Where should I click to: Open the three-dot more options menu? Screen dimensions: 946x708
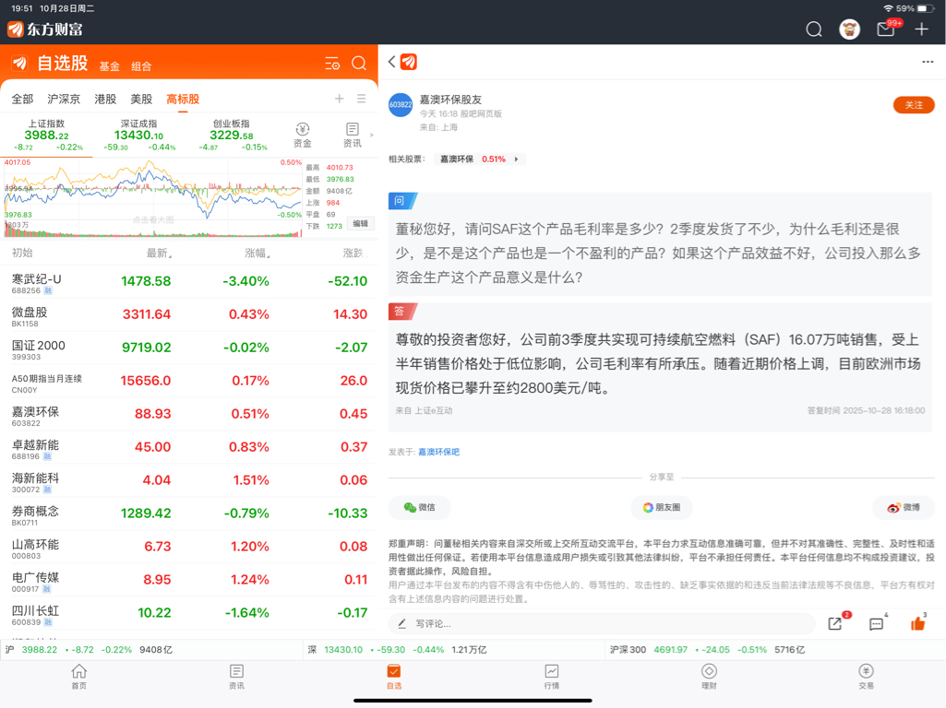pyautogui.click(x=928, y=62)
